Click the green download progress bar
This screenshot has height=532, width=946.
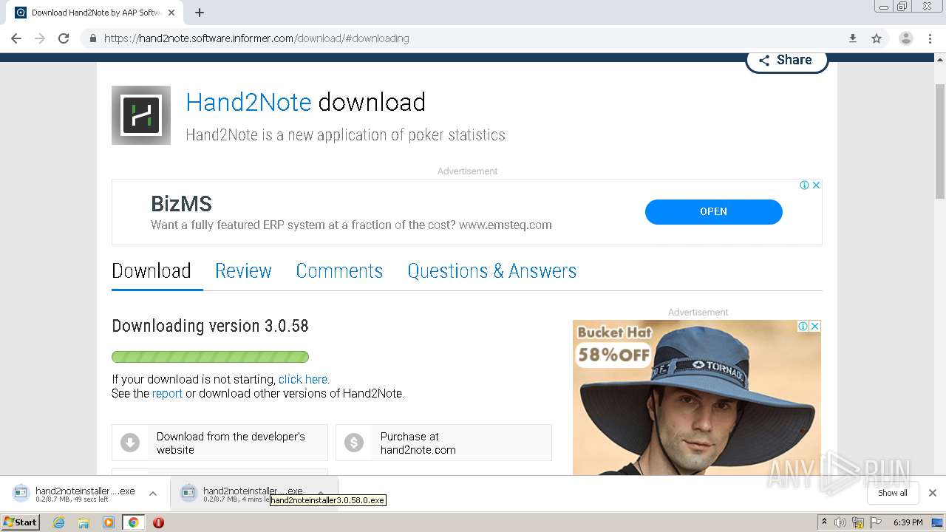point(210,357)
